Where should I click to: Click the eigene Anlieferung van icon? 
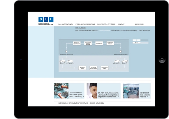point(70,61)
